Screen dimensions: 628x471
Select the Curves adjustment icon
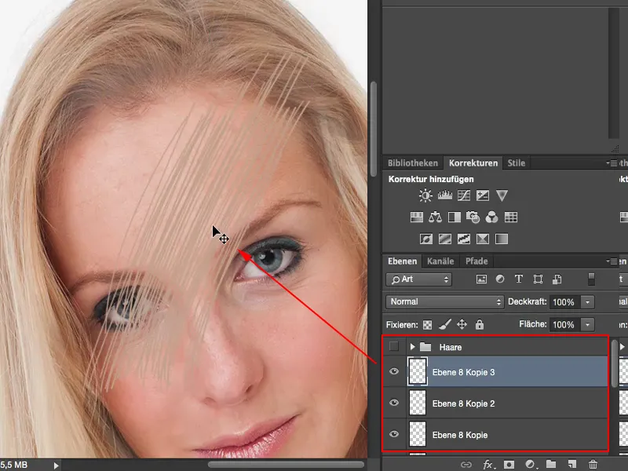(462, 195)
